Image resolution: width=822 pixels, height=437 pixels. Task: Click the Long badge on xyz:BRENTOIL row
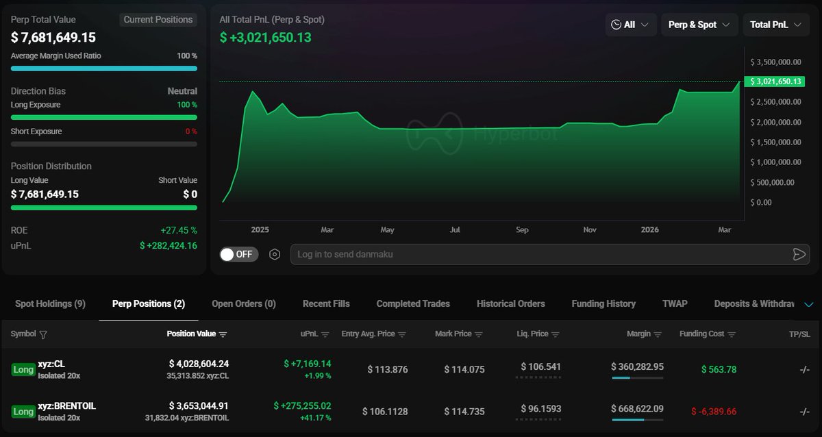(23, 412)
